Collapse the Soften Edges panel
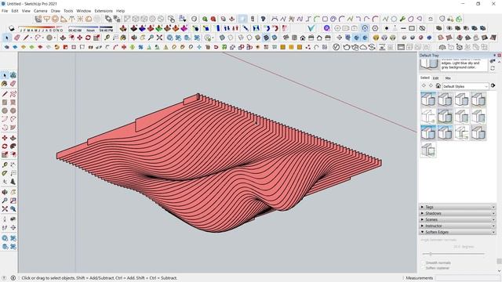The width and height of the screenshot is (502, 282). click(457, 232)
